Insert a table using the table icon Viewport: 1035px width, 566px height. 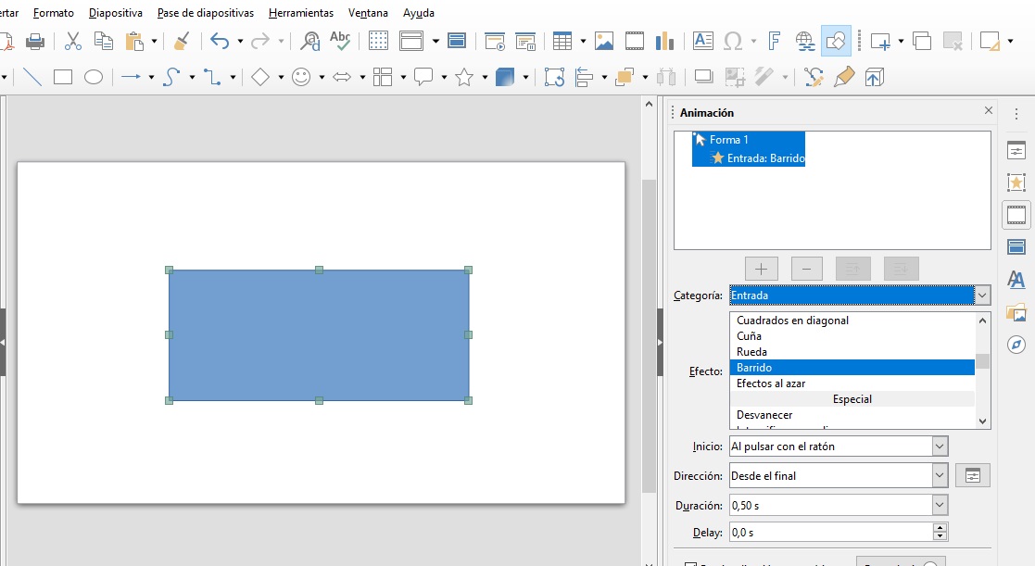tap(562, 42)
